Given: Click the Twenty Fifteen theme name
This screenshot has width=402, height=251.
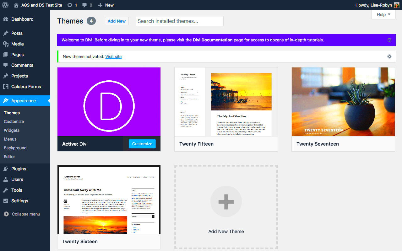Looking at the screenshot, I should [x=197, y=144].
